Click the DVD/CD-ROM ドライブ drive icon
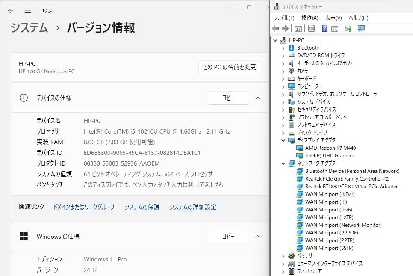413x276 pixels. click(291, 55)
